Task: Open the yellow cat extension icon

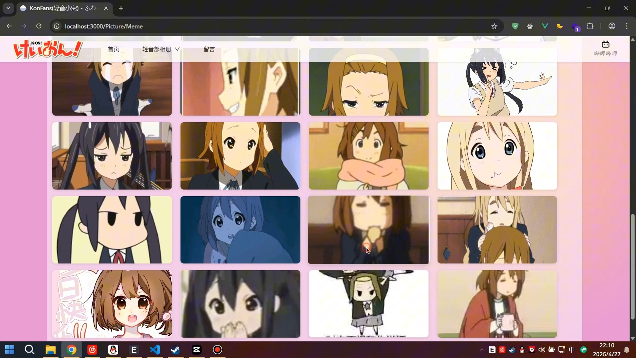Action: point(560,26)
